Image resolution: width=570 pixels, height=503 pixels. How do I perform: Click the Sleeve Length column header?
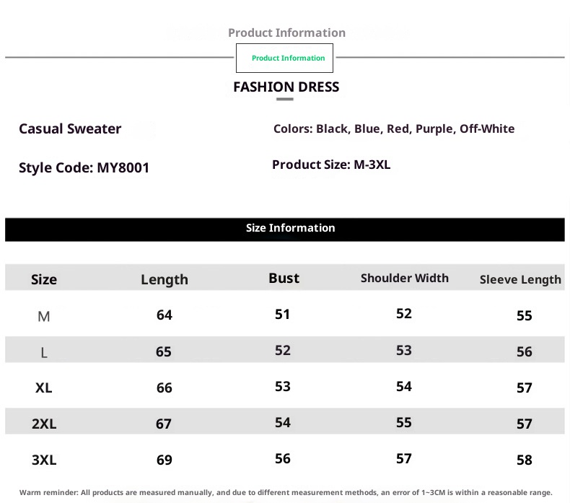click(520, 279)
